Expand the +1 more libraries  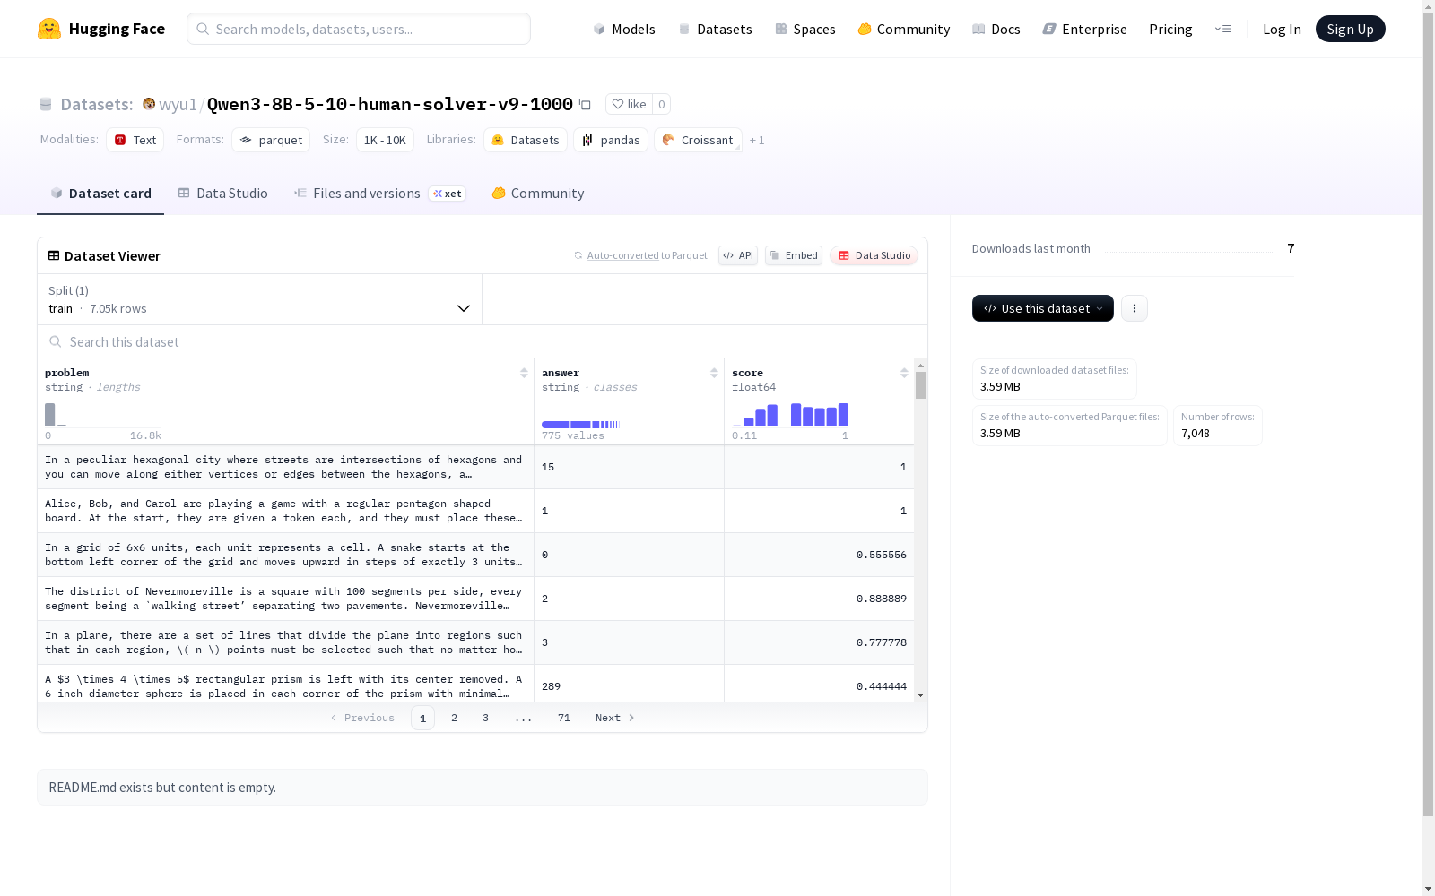(x=757, y=140)
